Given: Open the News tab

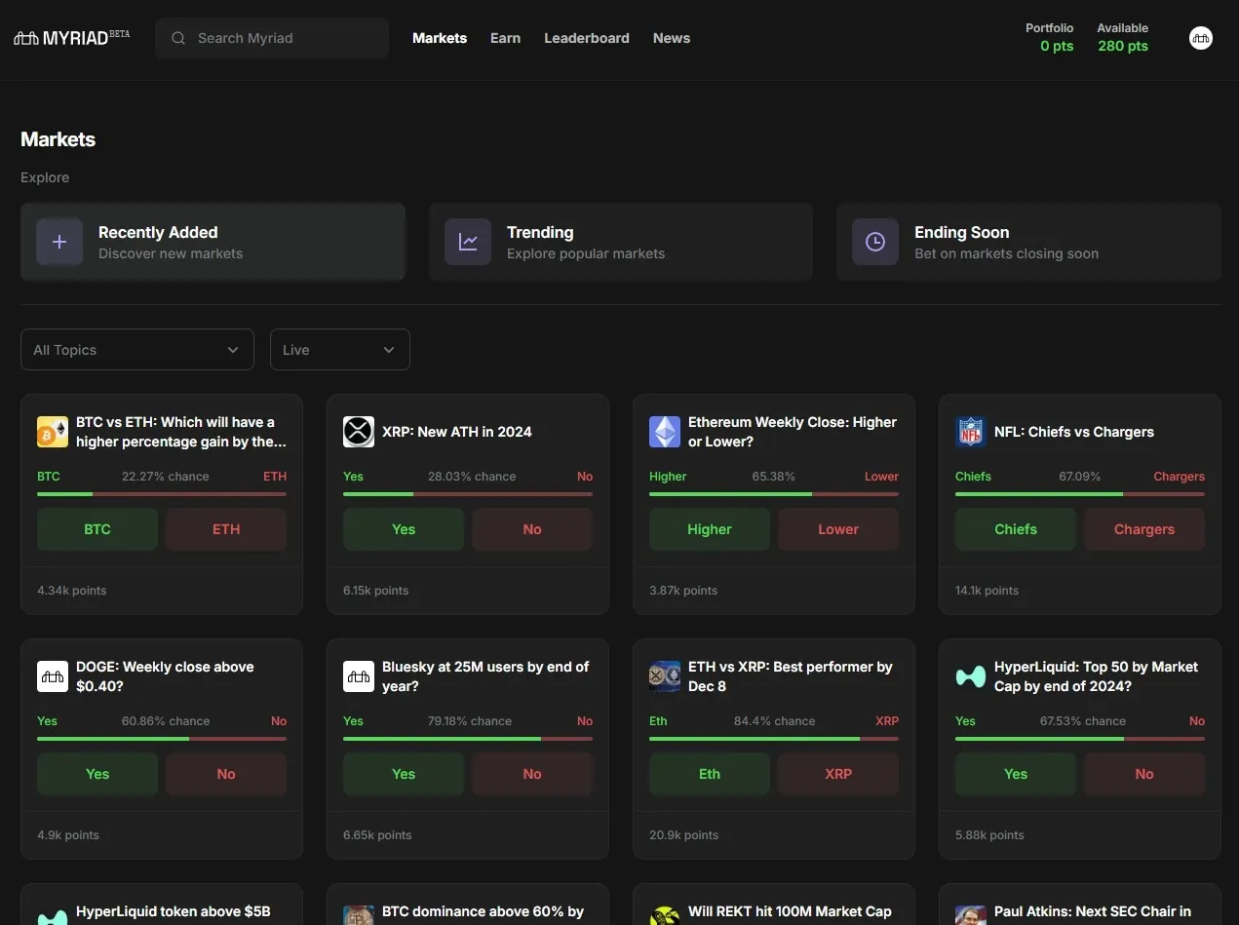Looking at the screenshot, I should tap(671, 38).
